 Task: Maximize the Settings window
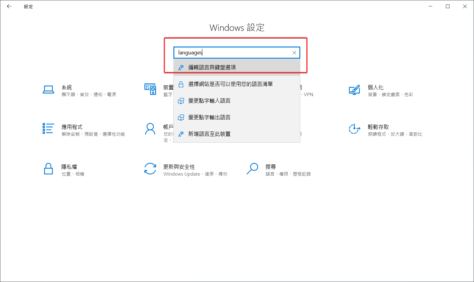point(448,6)
